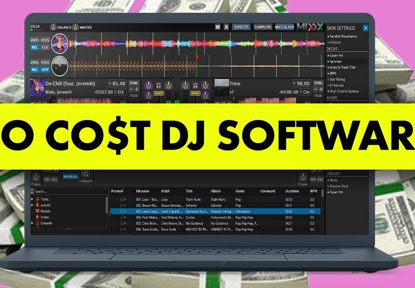Click the Time track cover art thumbnail
Screen dimensions: 415x288
[221, 88]
